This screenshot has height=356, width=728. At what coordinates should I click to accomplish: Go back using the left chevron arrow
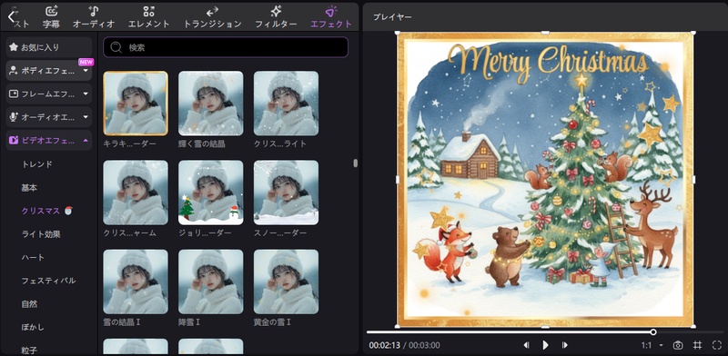click(x=12, y=16)
